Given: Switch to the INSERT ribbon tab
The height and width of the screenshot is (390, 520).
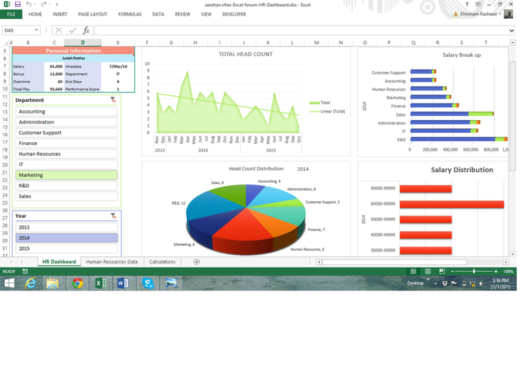Looking at the screenshot, I should (x=60, y=14).
